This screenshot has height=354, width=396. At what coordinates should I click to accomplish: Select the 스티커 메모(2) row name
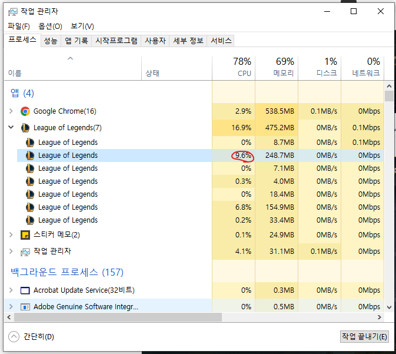56,235
